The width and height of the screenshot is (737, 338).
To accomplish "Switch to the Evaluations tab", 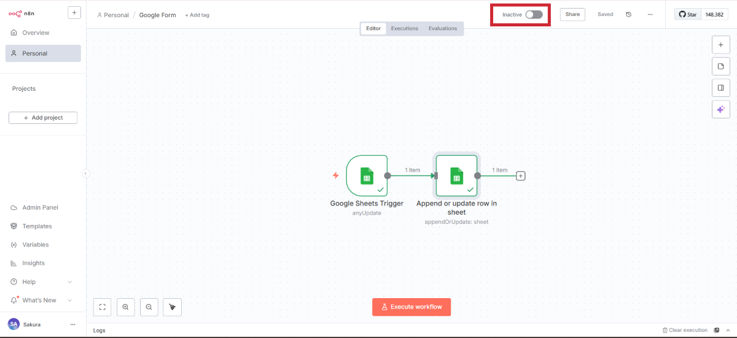I will pyautogui.click(x=443, y=28).
